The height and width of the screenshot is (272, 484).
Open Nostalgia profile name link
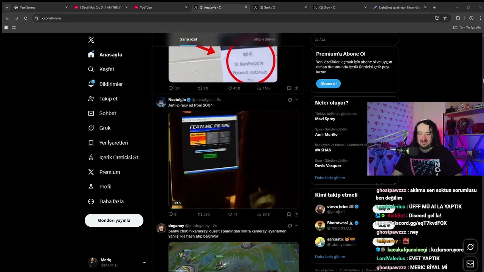[177, 100]
